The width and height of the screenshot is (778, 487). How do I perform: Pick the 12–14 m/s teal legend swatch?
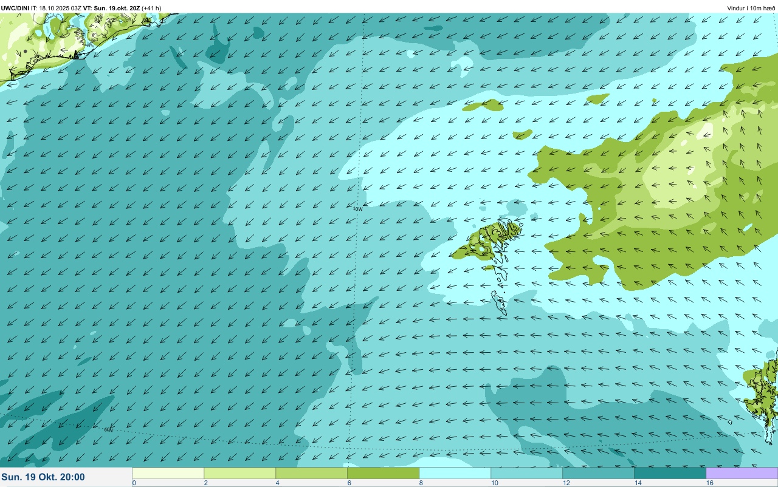click(x=599, y=473)
